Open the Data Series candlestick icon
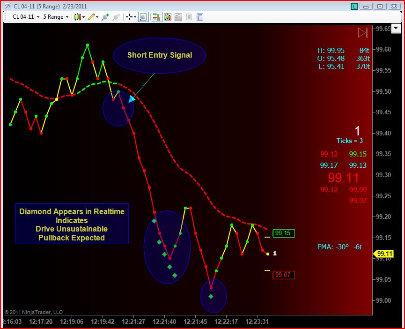This screenshot has height=329, width=405. point(168,17)
